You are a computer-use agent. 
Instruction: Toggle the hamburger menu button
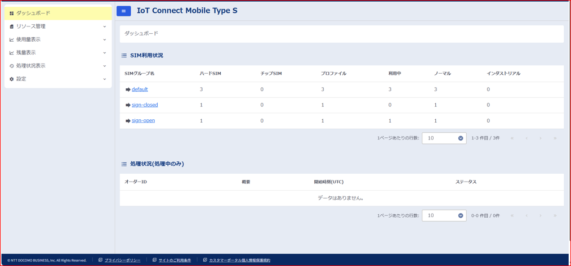[123, 11]
